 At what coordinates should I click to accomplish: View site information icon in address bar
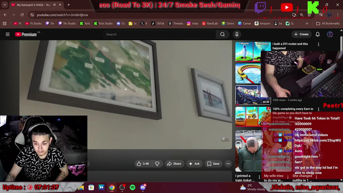tap(32, 15)
